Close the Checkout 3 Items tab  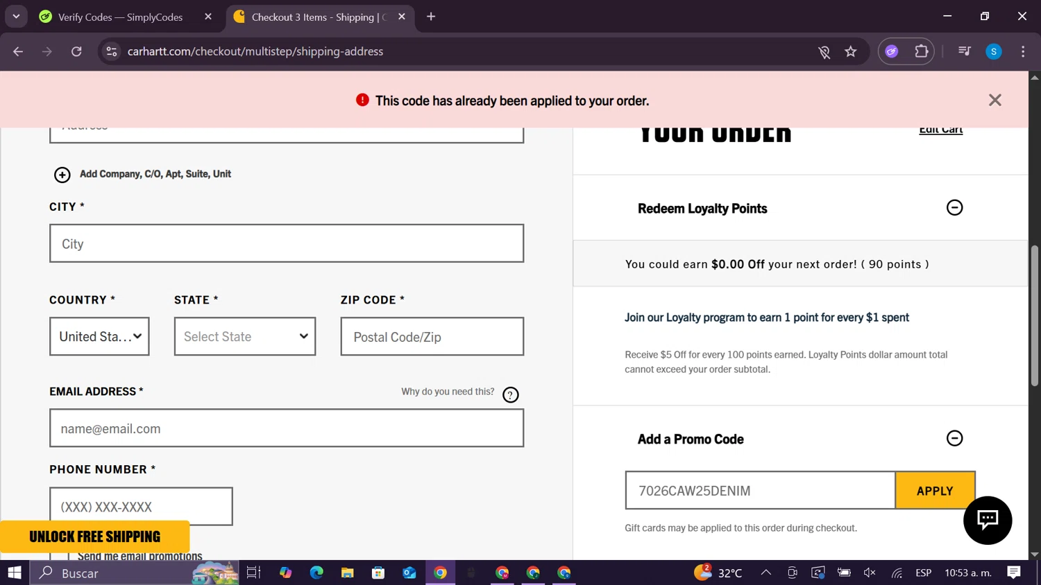(x=402, y=17)
